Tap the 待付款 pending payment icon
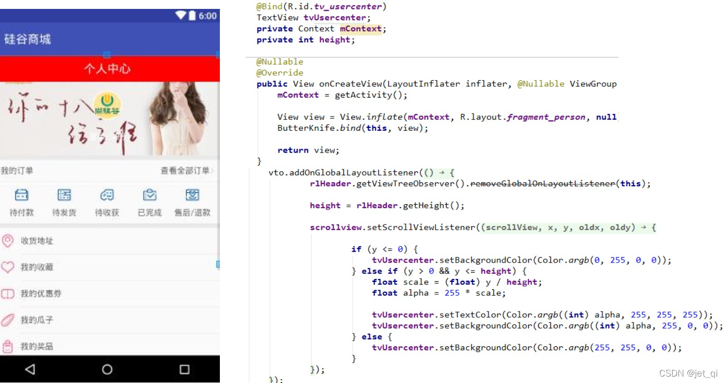The height and width of the screenshot is (383, 725). [x=21, y=195]
